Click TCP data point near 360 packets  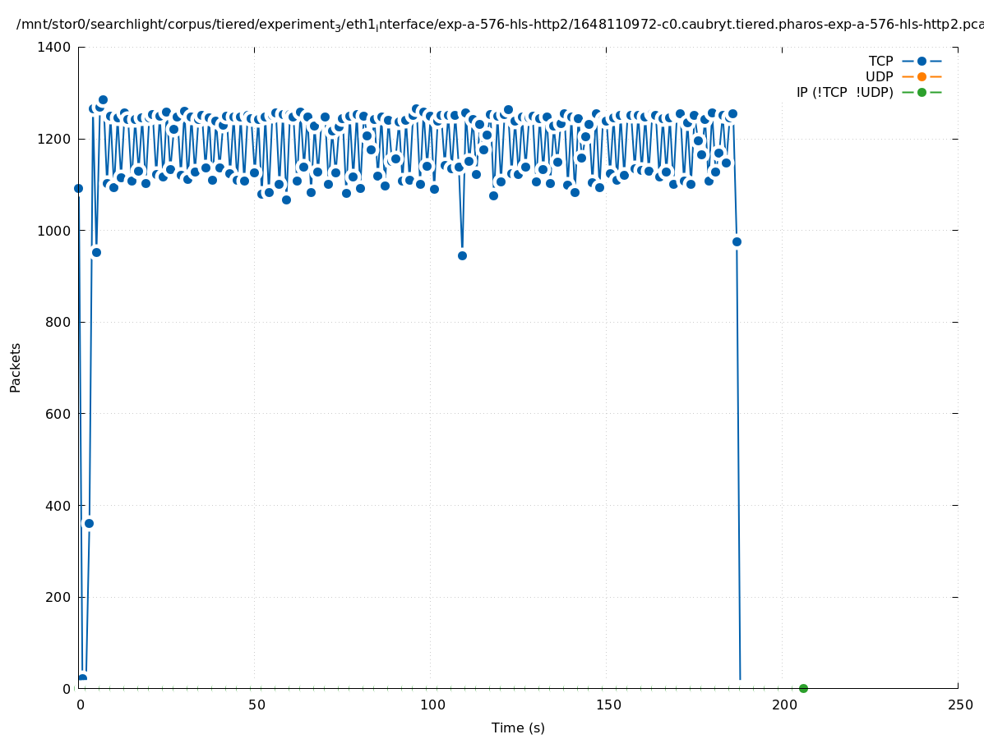(x=89, y=523)
